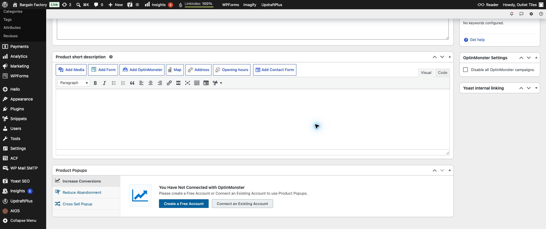The width and height of the screenshot is (546, 229).
Task: Click the Opening hours button
Action: point(232,70)
